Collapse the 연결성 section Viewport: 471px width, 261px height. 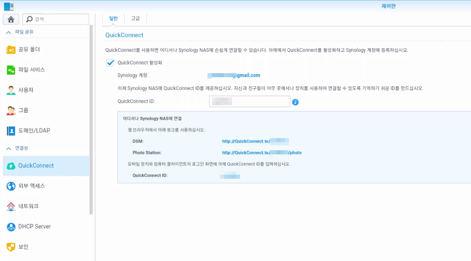[9, 148]
